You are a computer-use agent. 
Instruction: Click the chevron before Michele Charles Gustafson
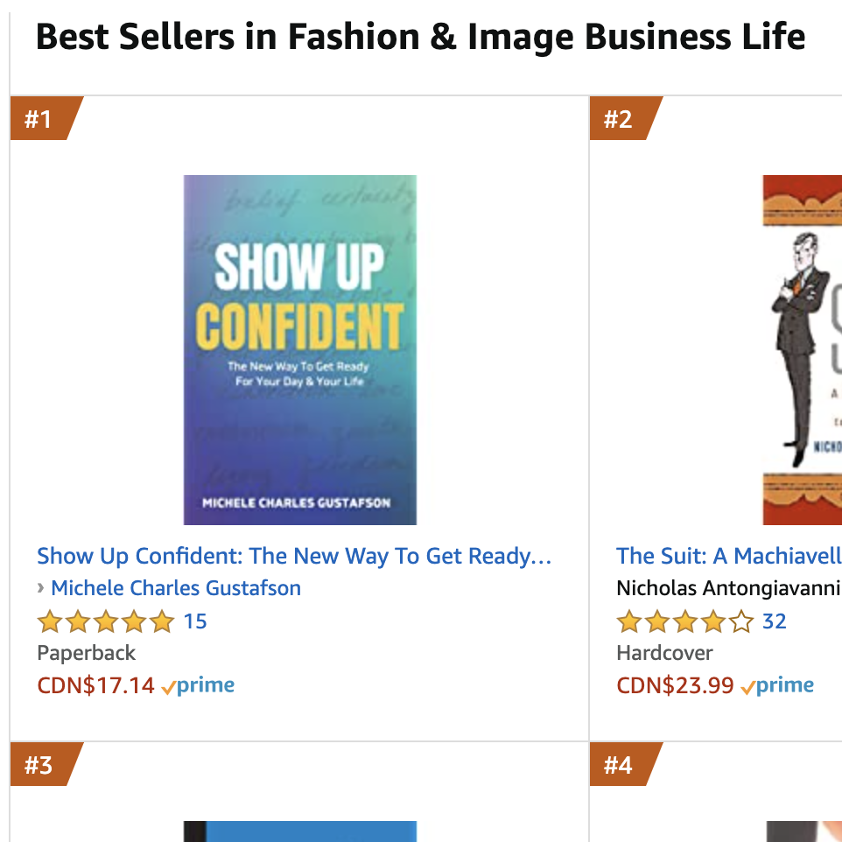coord(41,588)
